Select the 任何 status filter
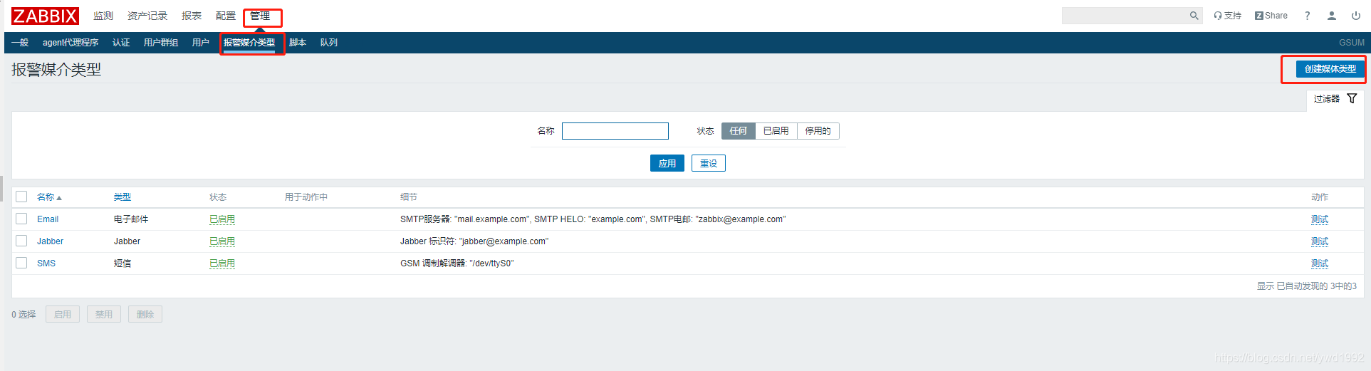This screenshot has width=1371, height=371. pyautogui.click(x=738, y=131)
